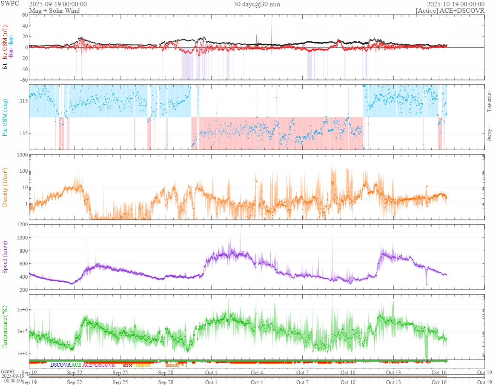Click the 'Mag + Solar Wind' plot title
The image size is (493, 385).
[x=54, y=11]
